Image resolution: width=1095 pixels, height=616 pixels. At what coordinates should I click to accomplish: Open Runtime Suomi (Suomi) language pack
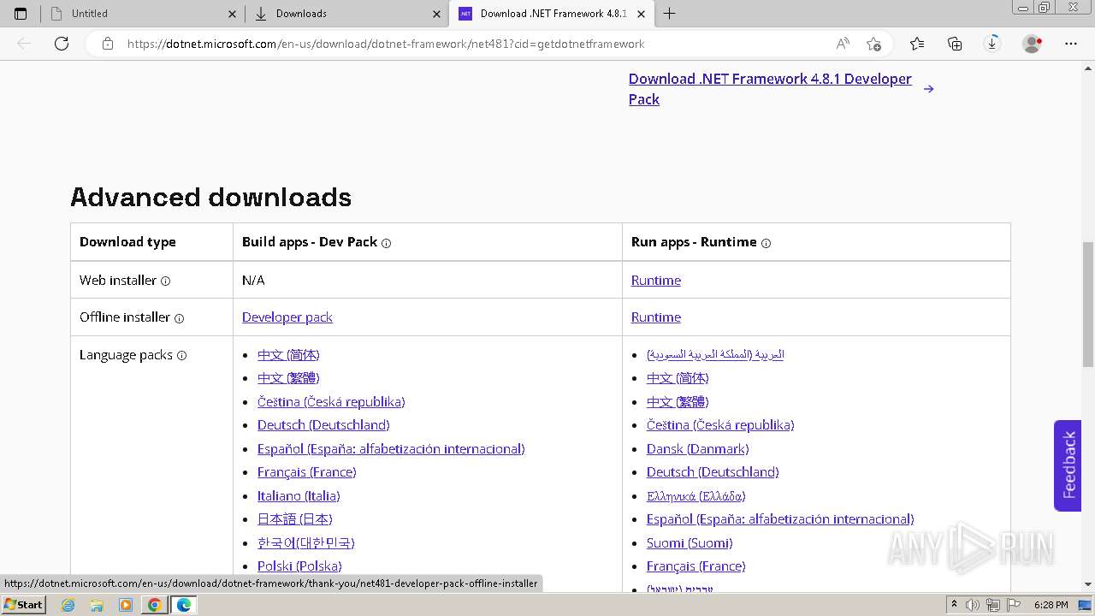click(690, 542)
